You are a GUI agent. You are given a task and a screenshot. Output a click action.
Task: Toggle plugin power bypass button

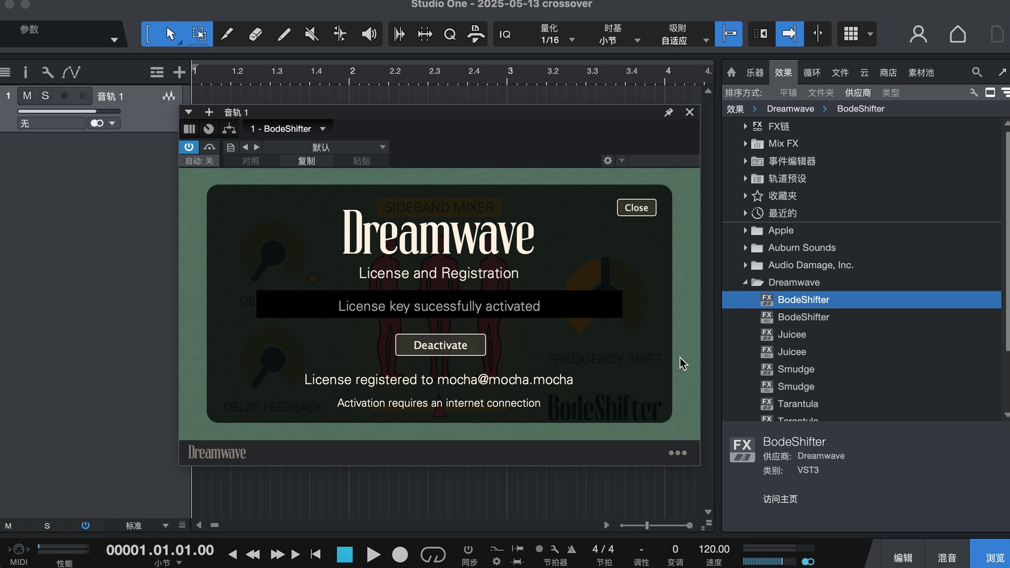[x=189, y=147]
